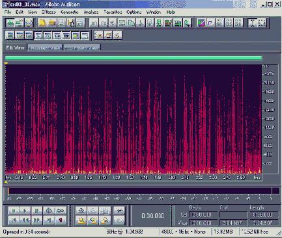Viewport: 282px width, 238px height.
Task: Open CD Project view via CD disc icon
Action: (x=29, y=23)
